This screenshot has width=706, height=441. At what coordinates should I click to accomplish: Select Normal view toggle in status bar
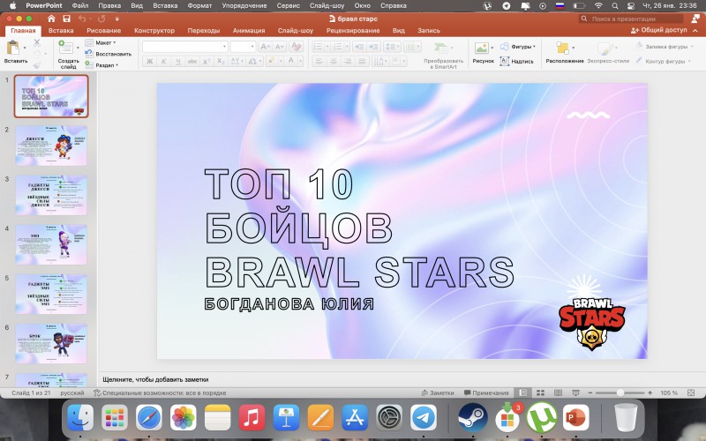pyautogui.click(x=522, y=392)
